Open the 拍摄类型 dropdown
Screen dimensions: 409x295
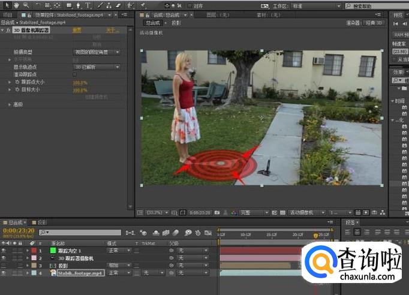(96, 52)
